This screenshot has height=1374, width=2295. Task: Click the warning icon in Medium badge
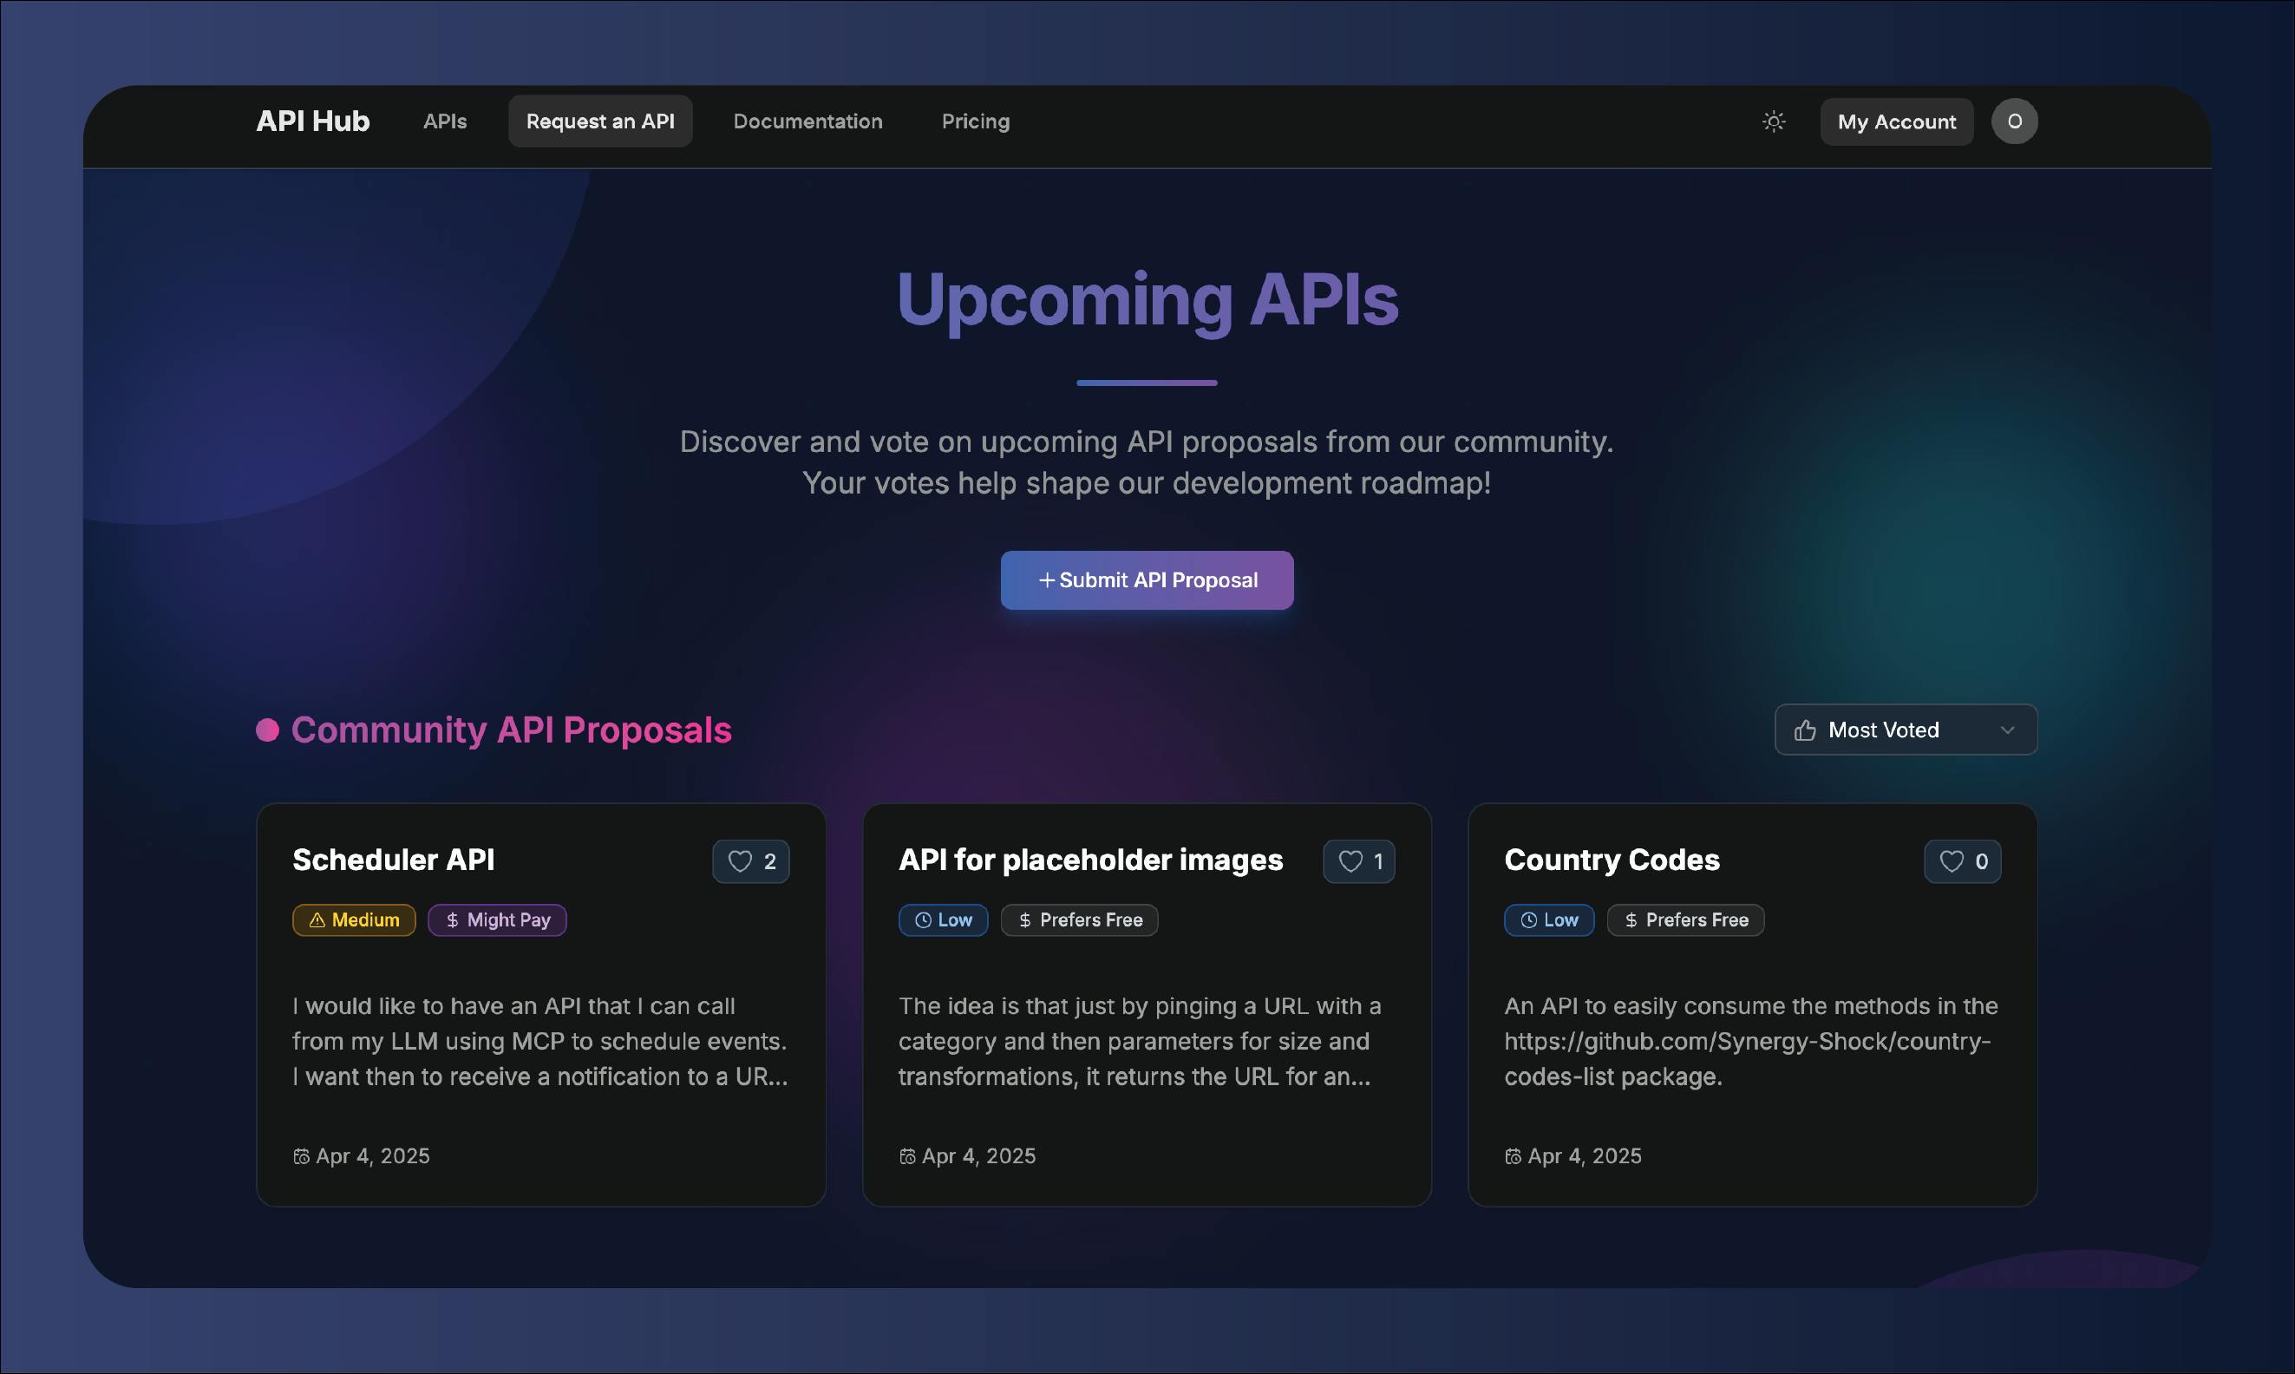click(x=317, y=920)
